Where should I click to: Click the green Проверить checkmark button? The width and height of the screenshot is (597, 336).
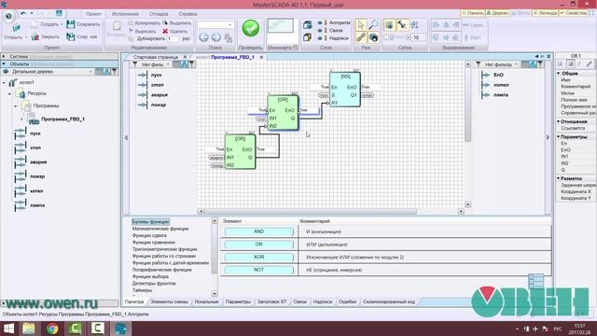click(250, 28)
